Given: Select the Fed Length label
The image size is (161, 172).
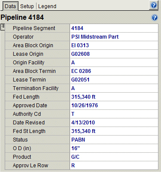Looking at the screenshot, I should click(x=26, y=97).
